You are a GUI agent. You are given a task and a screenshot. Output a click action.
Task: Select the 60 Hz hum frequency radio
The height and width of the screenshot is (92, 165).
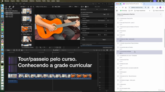pos(103,35)
